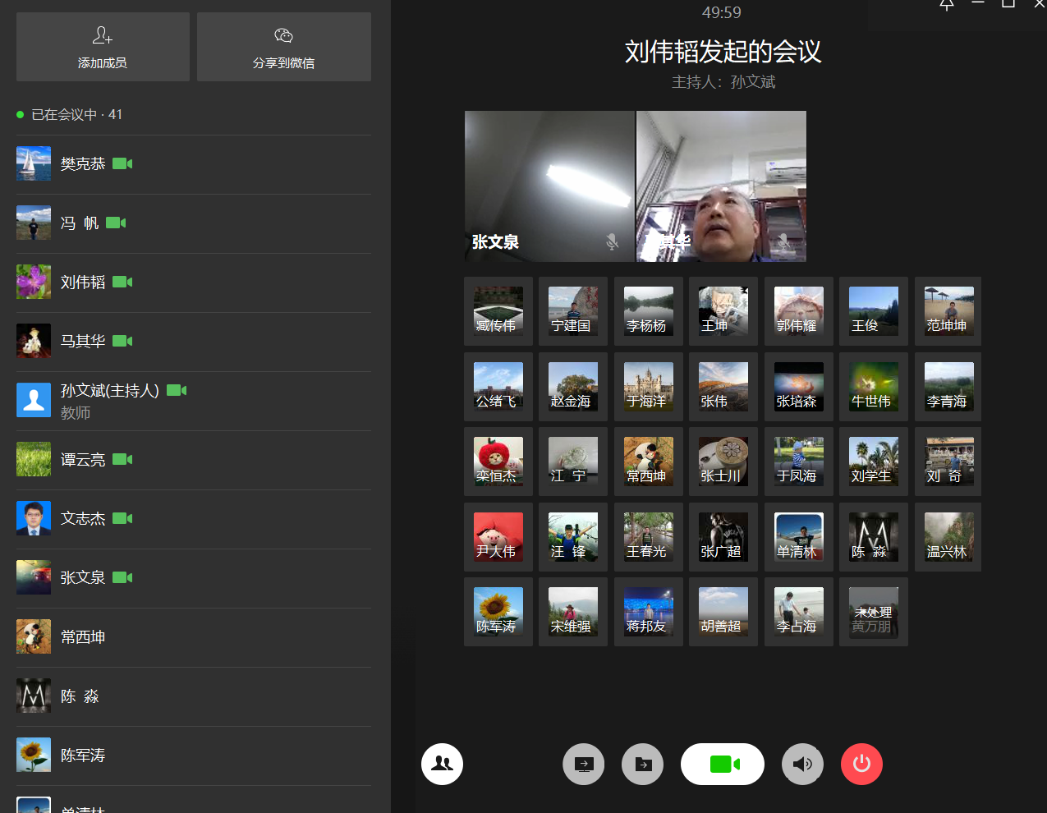
Task: Hang up with the red power button
Action: click(861, 764)
